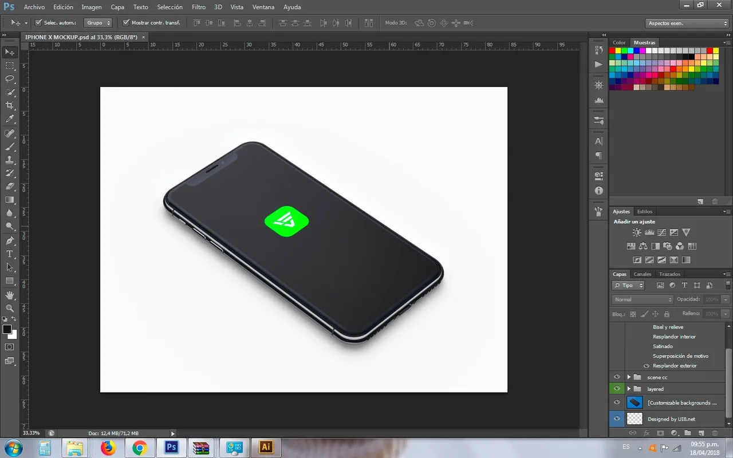
Task: Select the Hand tool
Action: pyautogui.click(x=10, y=295)
